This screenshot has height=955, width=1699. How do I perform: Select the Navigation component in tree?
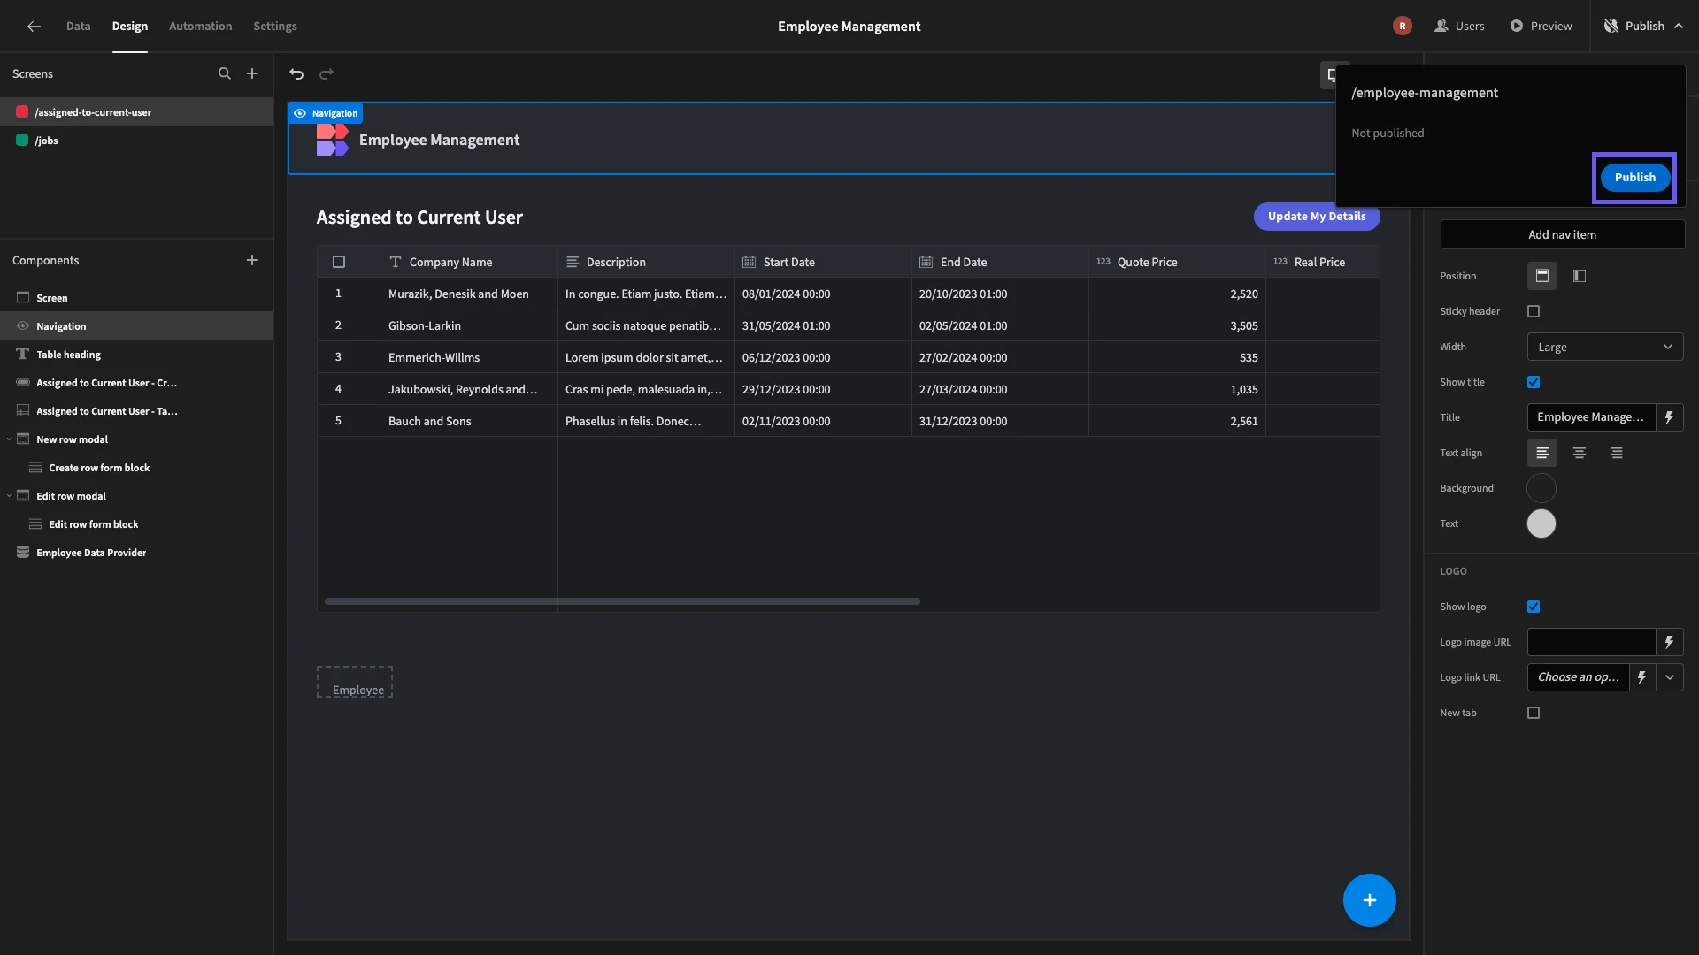[136, 326]
